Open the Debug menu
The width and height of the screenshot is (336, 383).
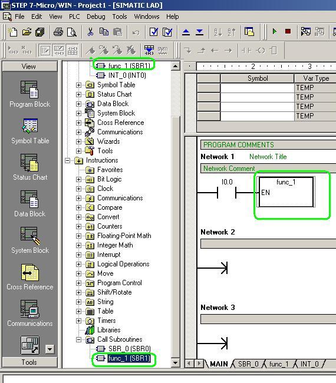[x=96, y=16]
